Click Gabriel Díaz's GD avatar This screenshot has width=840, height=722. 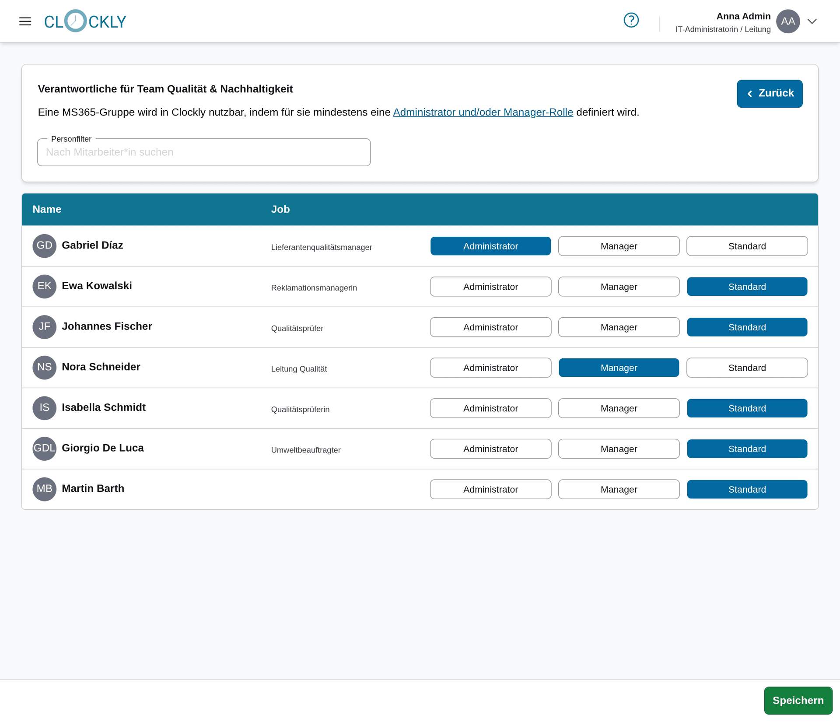coord(44,245)
